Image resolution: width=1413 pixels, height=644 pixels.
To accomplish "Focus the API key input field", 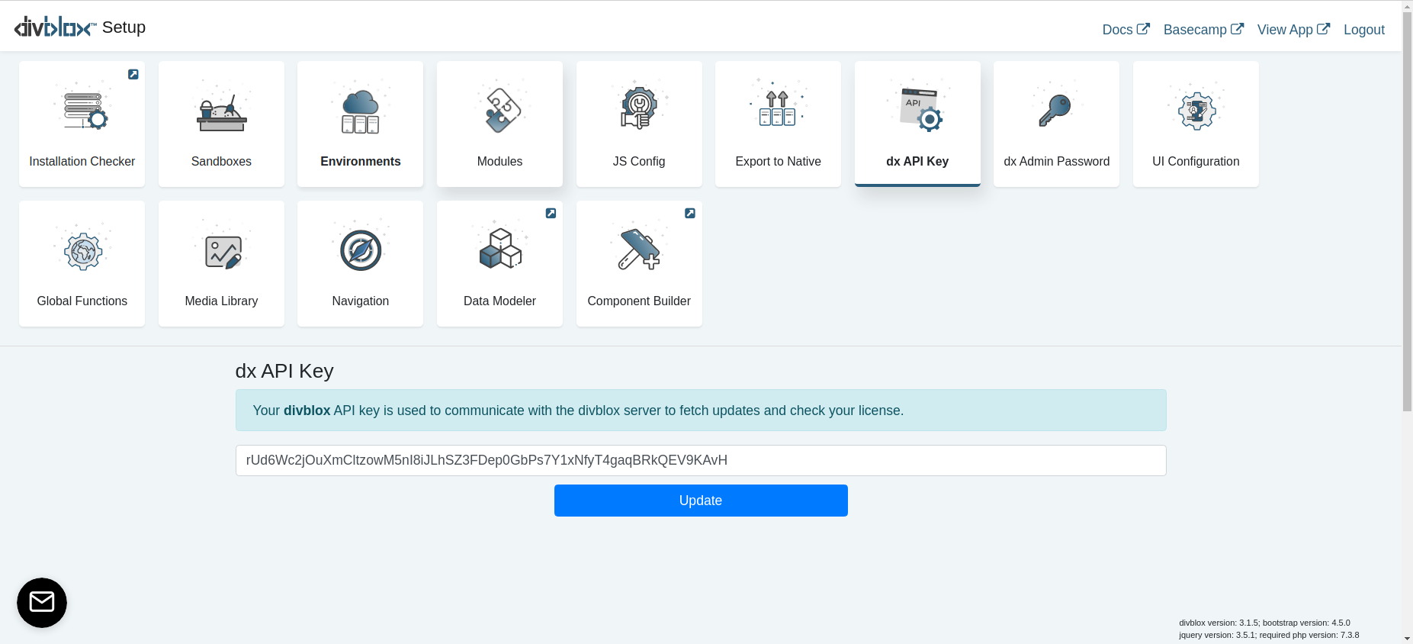I will coord(701,460).
